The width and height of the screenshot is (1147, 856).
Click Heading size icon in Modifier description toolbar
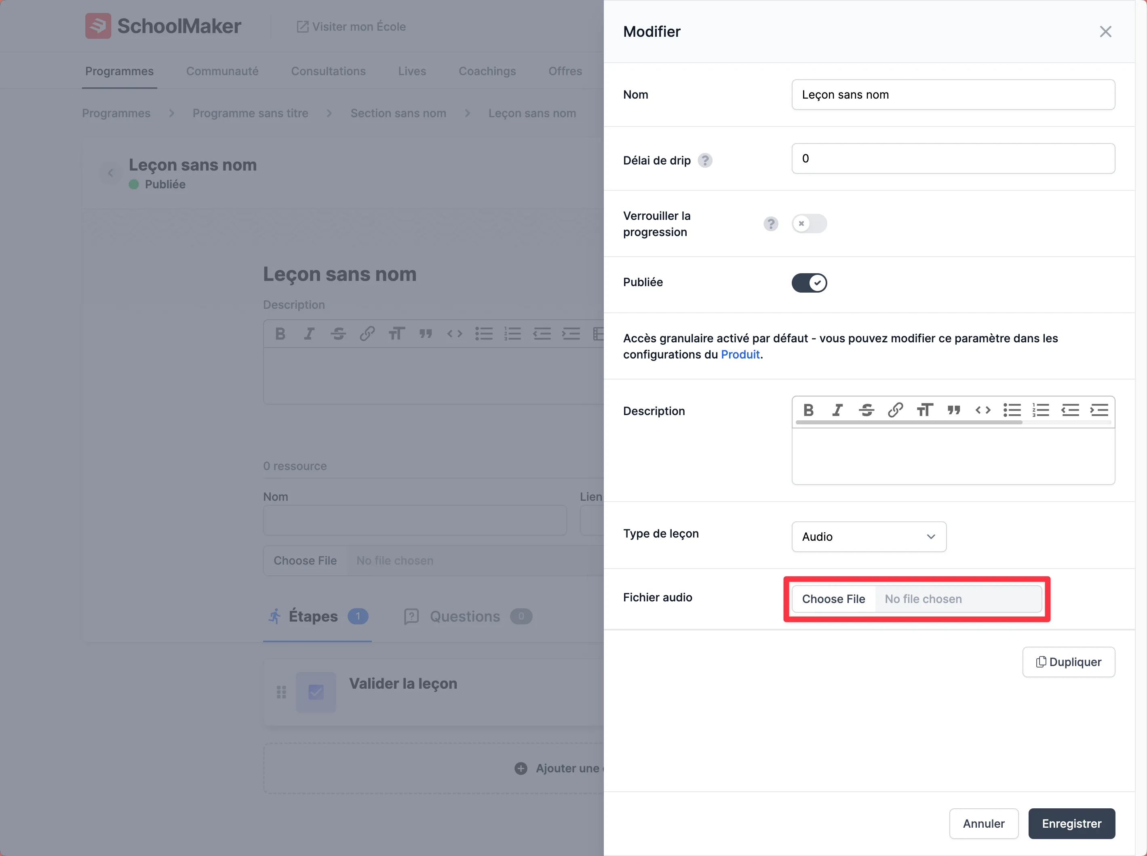[925, 410]
